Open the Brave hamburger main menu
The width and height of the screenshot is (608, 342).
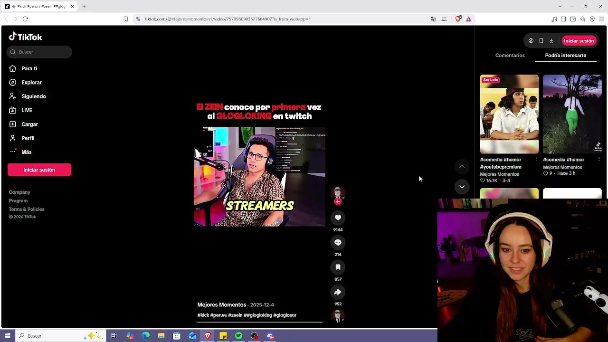tap(602, 19)
